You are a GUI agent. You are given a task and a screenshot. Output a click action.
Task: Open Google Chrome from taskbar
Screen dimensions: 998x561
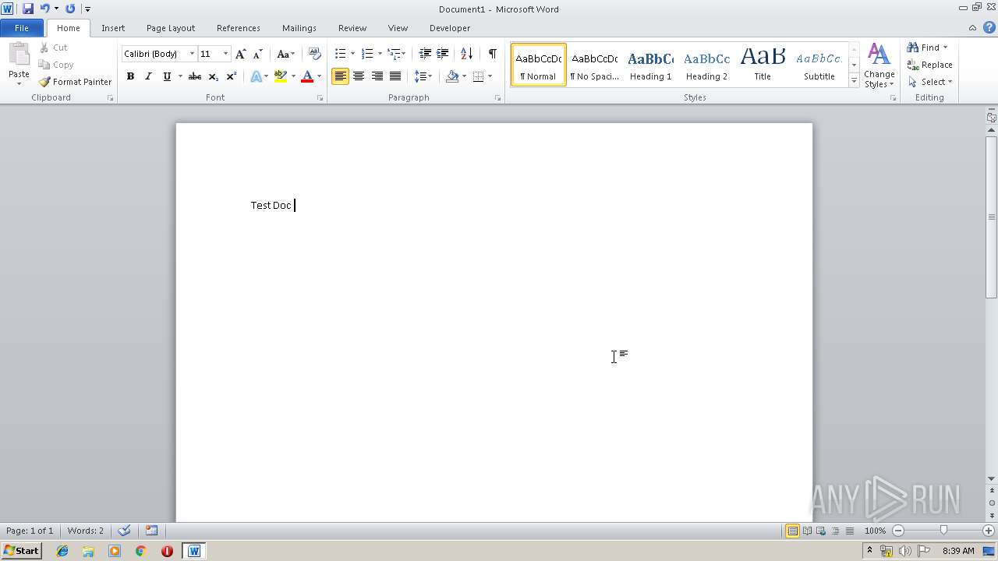tap(141, 551)
